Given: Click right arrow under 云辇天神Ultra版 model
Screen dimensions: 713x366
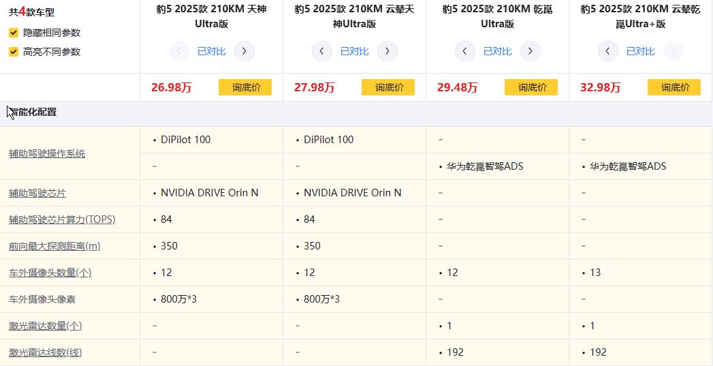Looking at the screenshot, I should tap(387, 51).
